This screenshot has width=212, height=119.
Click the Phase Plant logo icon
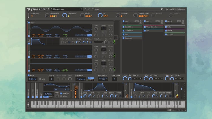(x=28, y=9)
